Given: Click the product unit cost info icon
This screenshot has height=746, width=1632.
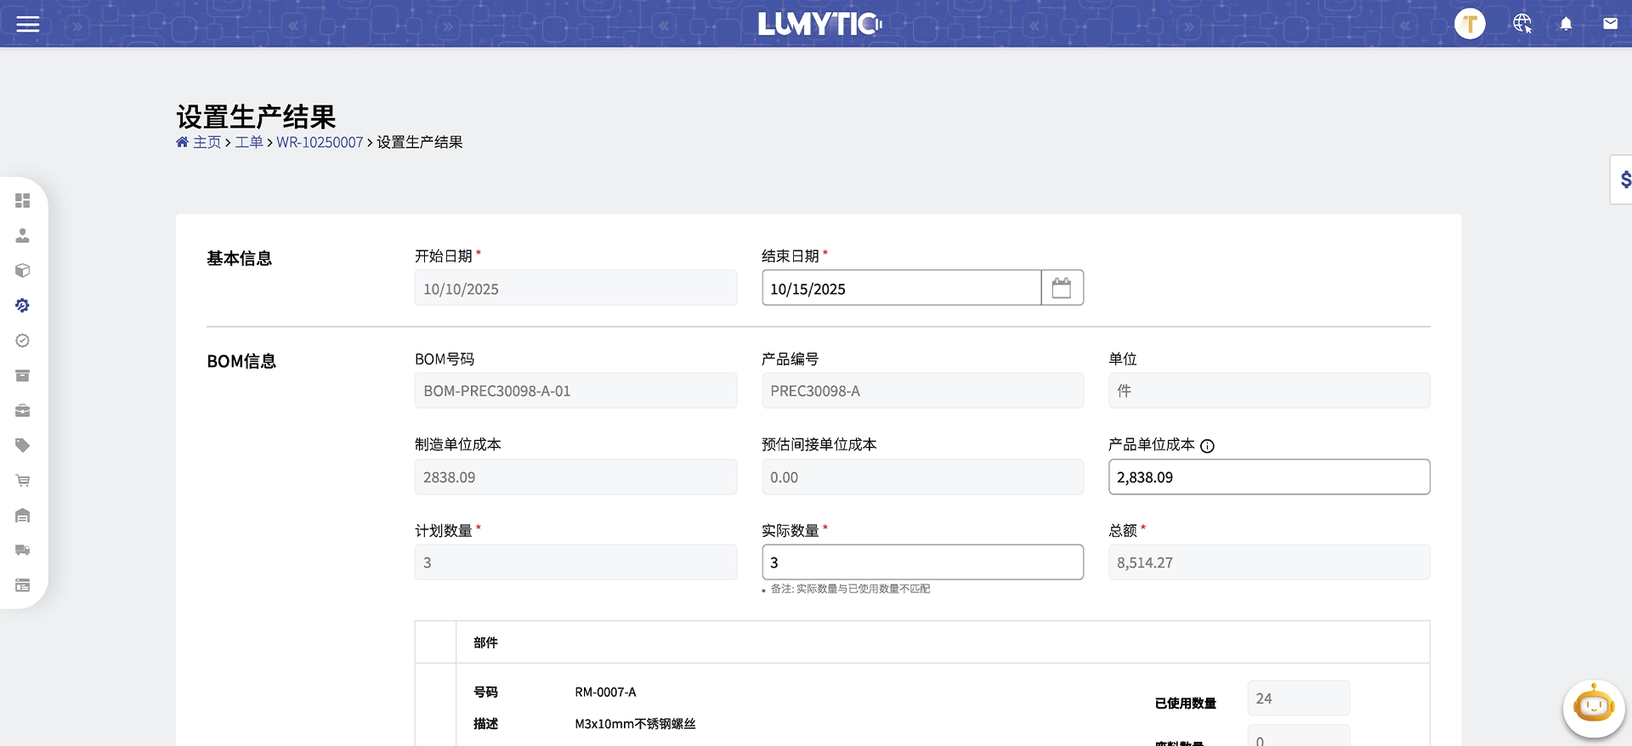Looking at the screenshot, I should click(x=1207, y=446).
